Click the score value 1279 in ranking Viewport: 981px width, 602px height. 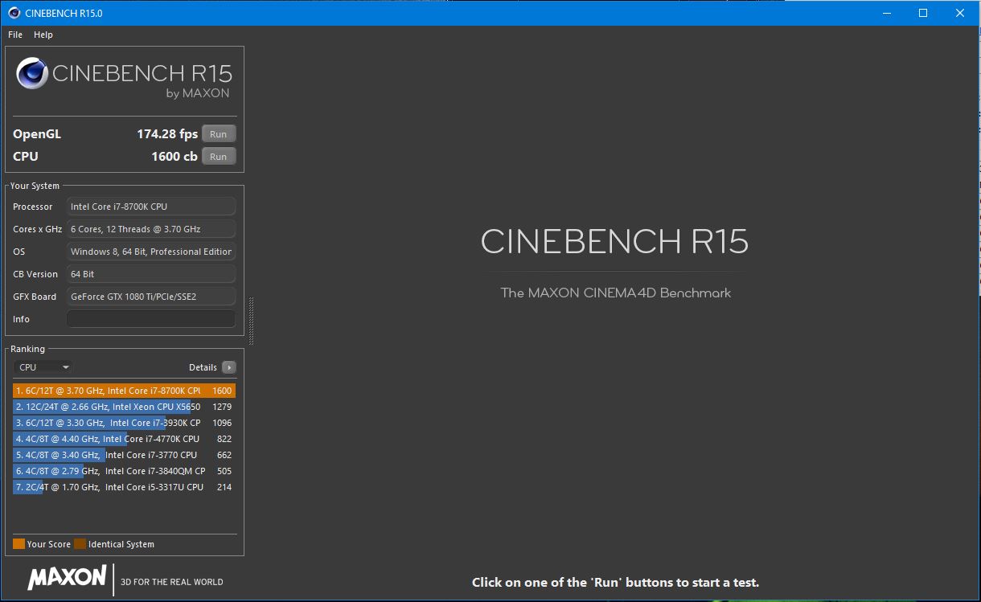(222, 407)
